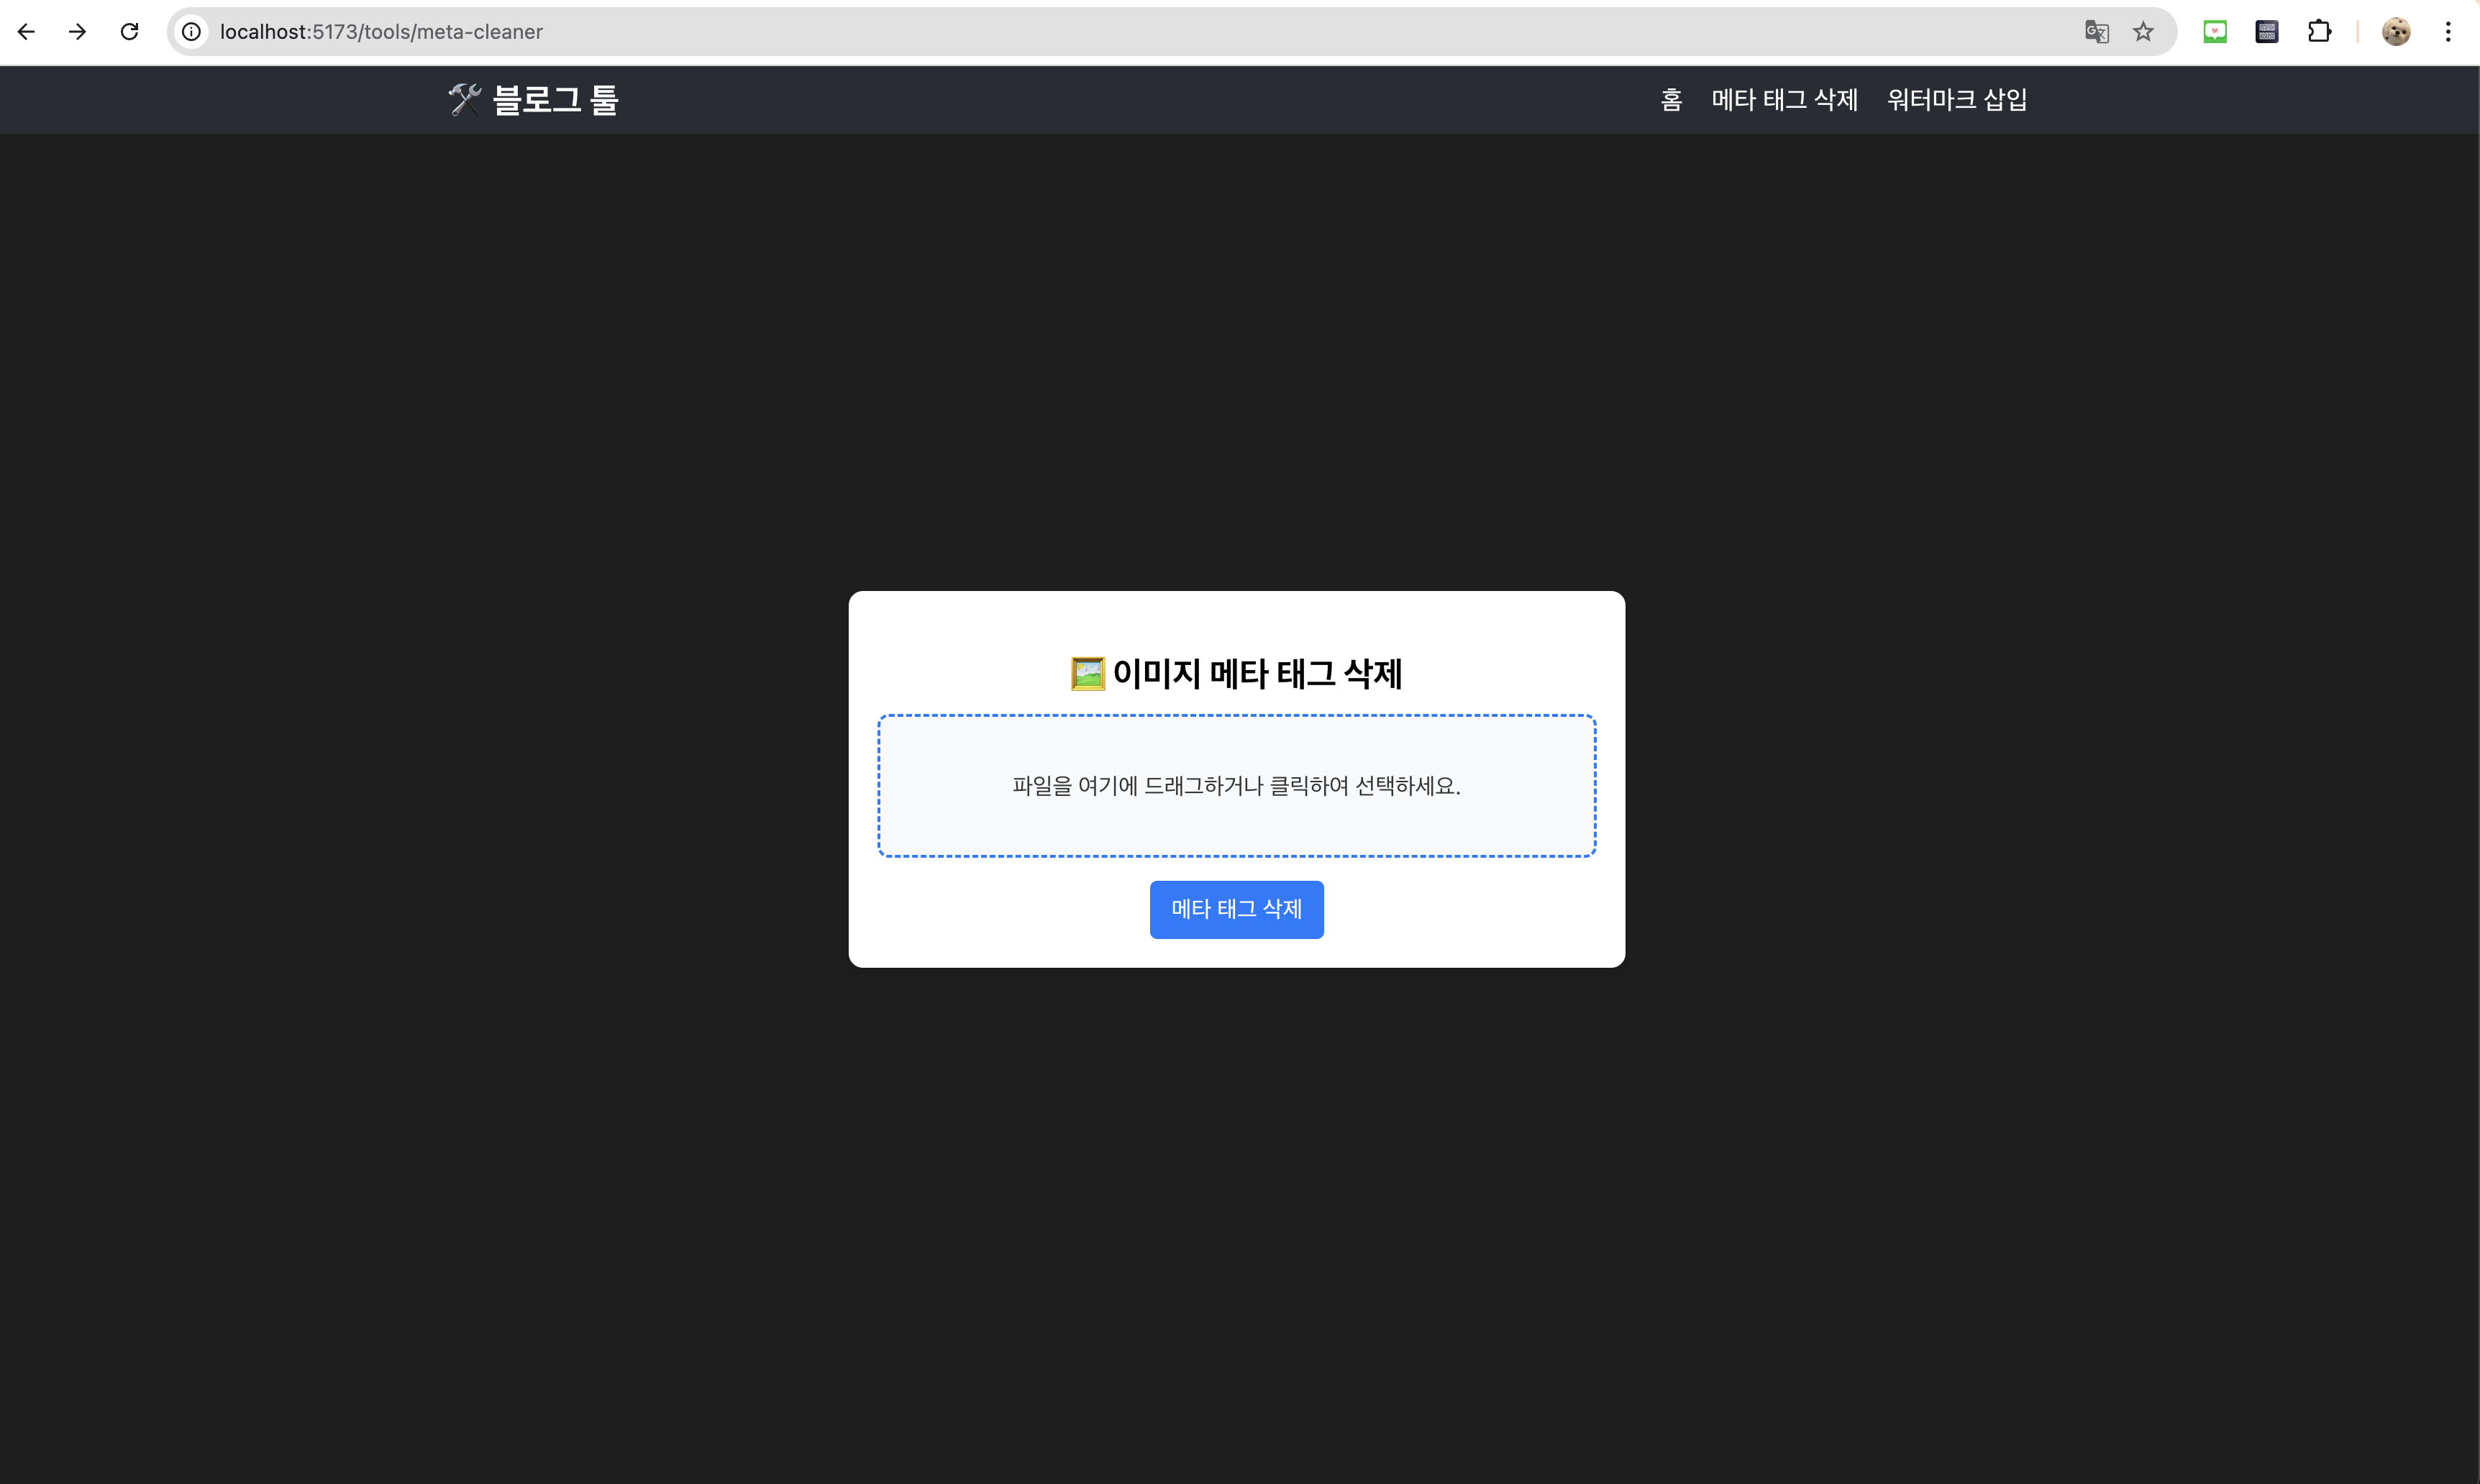
Task: Click the green chat extension icon
Action: coord(2214,31)
